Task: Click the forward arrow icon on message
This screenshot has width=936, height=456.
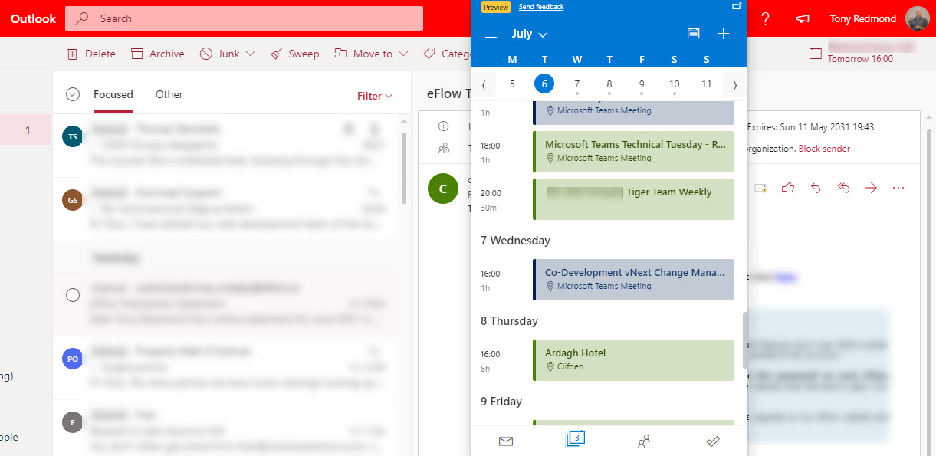Action: coord(870,188)
